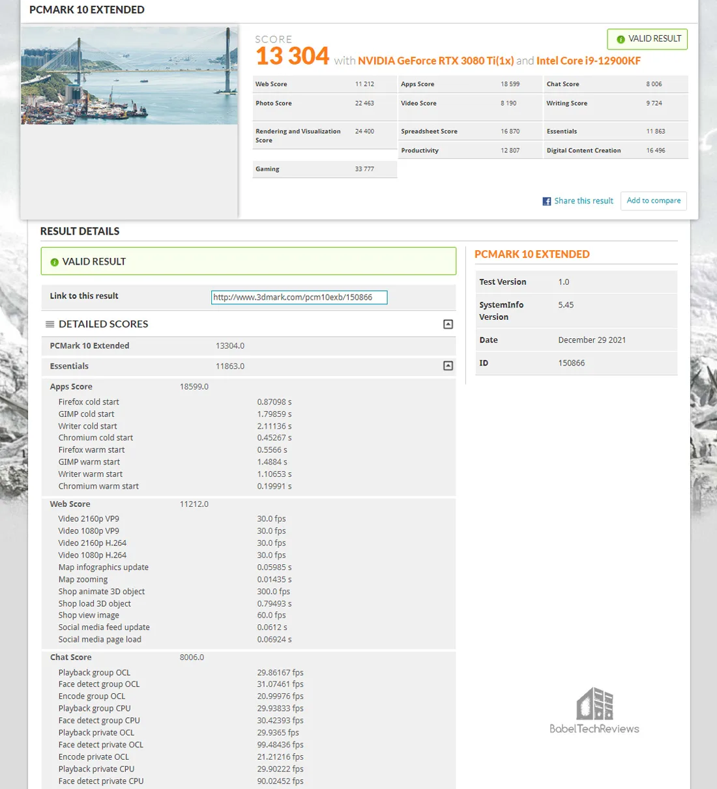717x789 pixels.
Task: Click the Valid Result badge at top right
Action: 647,39
